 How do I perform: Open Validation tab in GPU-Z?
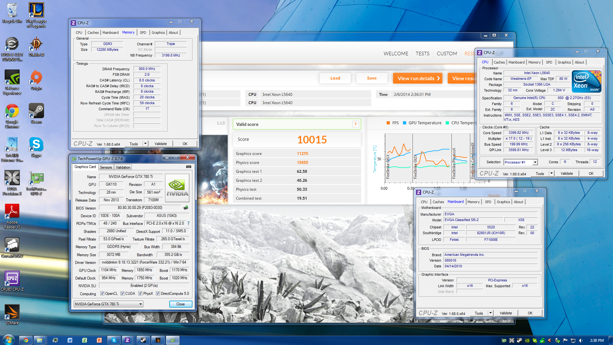coord(123,167)
